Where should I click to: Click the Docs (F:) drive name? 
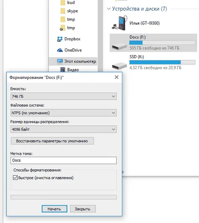point(138,37)
